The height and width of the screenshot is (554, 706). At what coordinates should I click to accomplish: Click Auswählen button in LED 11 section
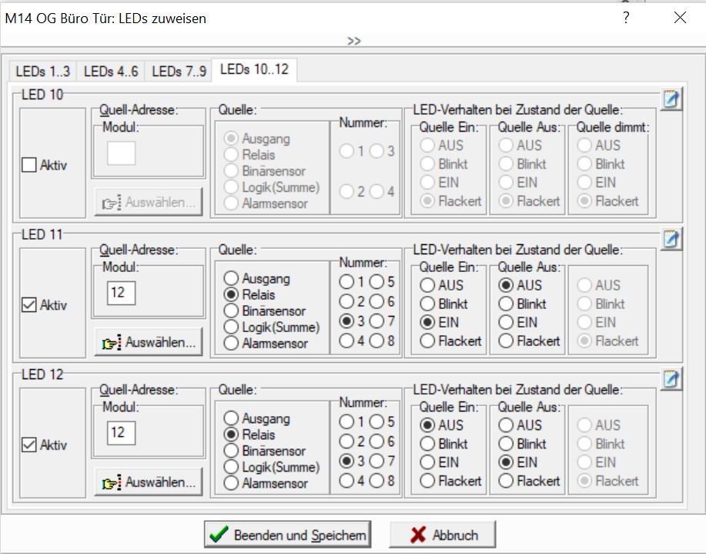tap(149, 341)
